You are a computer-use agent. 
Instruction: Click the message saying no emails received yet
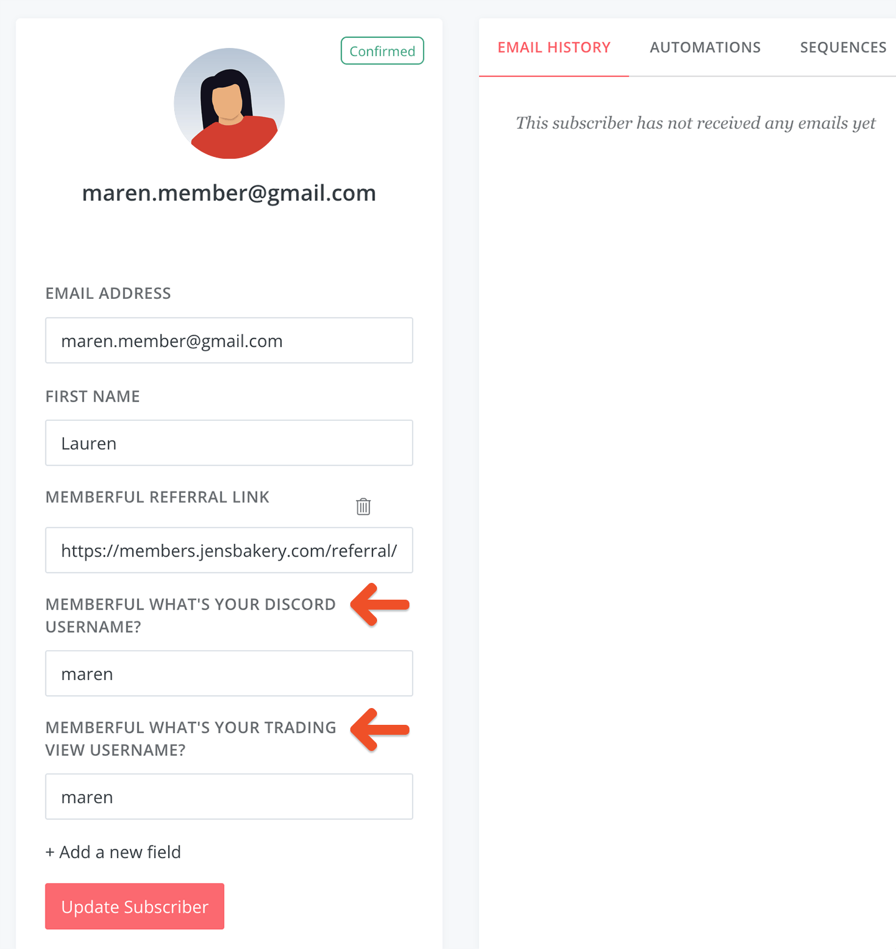pyautogui.click(x=695, y=123)
